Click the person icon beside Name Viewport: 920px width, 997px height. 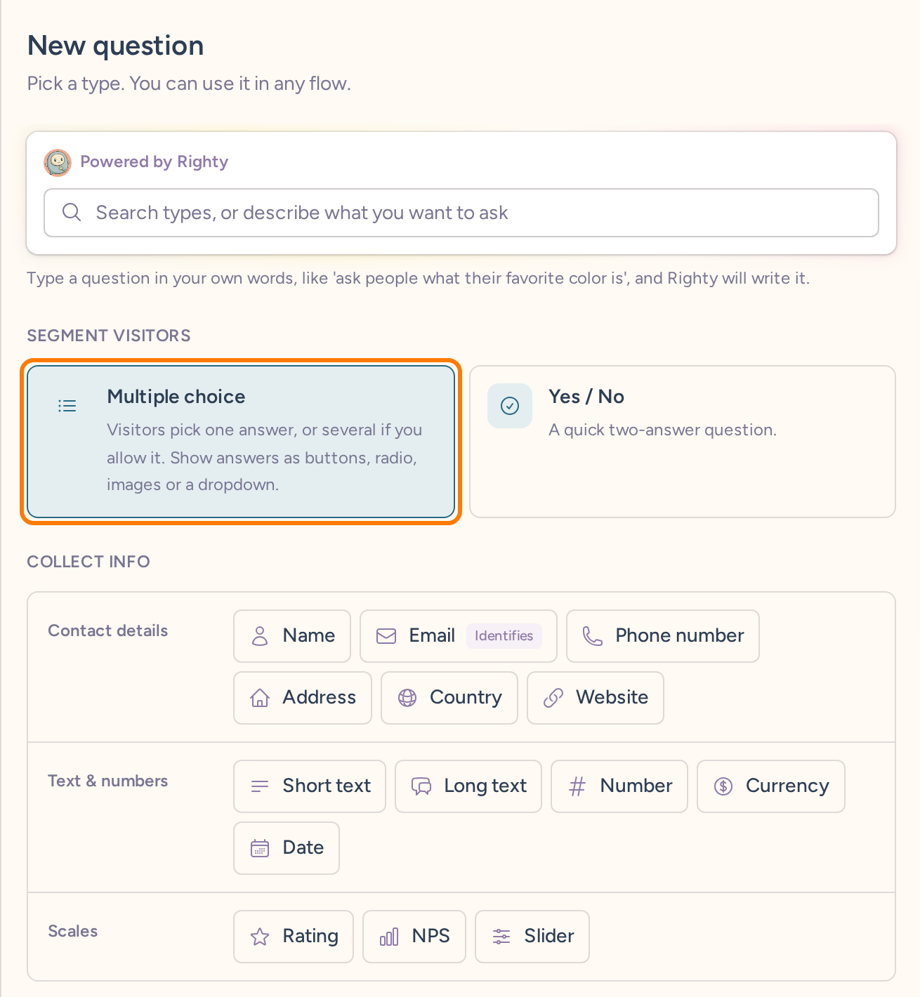(x=260, y=636)
